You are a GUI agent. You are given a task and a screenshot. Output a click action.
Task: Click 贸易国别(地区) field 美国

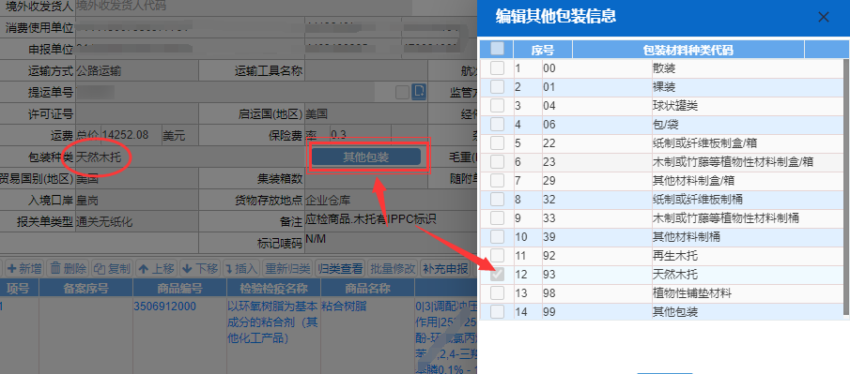(x=136, y=179)
